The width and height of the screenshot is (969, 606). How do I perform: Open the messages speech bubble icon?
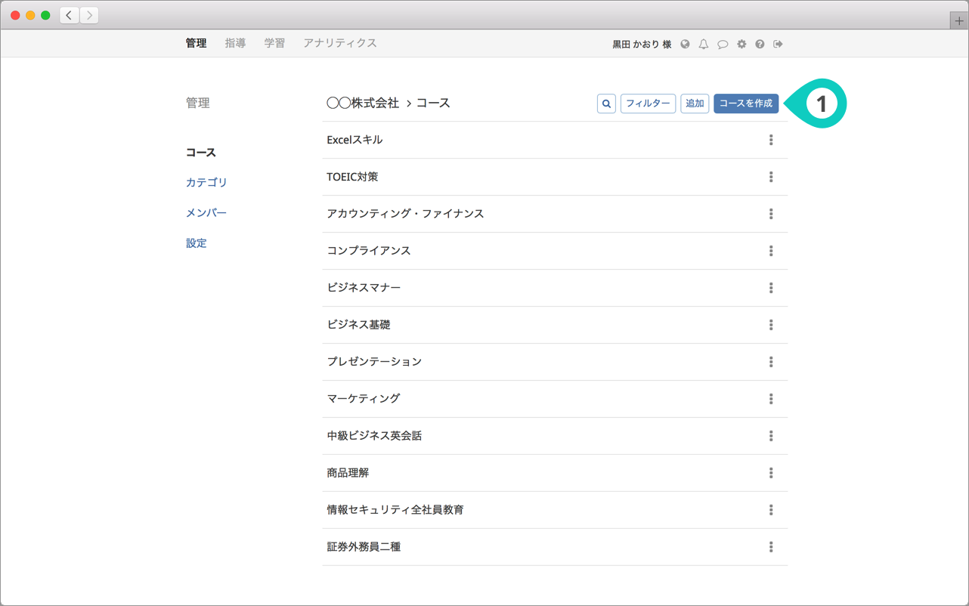723,44
